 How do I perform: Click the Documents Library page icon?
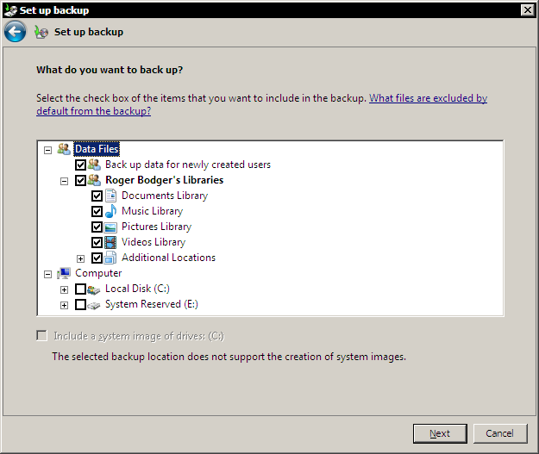pos(110,196)
